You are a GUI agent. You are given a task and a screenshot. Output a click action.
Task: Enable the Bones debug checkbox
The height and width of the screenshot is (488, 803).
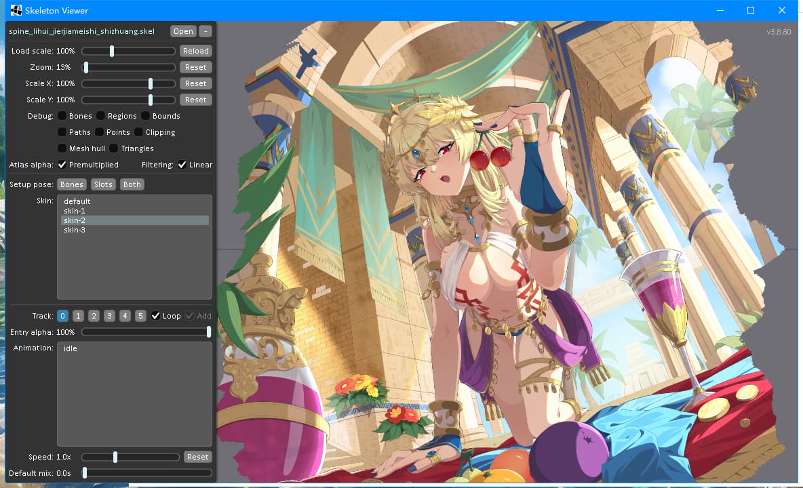62,116
